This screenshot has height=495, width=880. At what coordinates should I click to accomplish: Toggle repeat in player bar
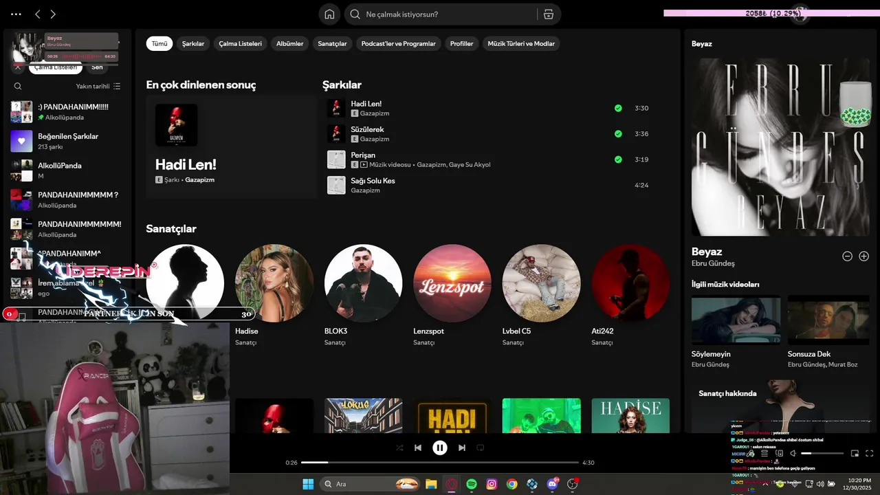[x=481, y=448]
